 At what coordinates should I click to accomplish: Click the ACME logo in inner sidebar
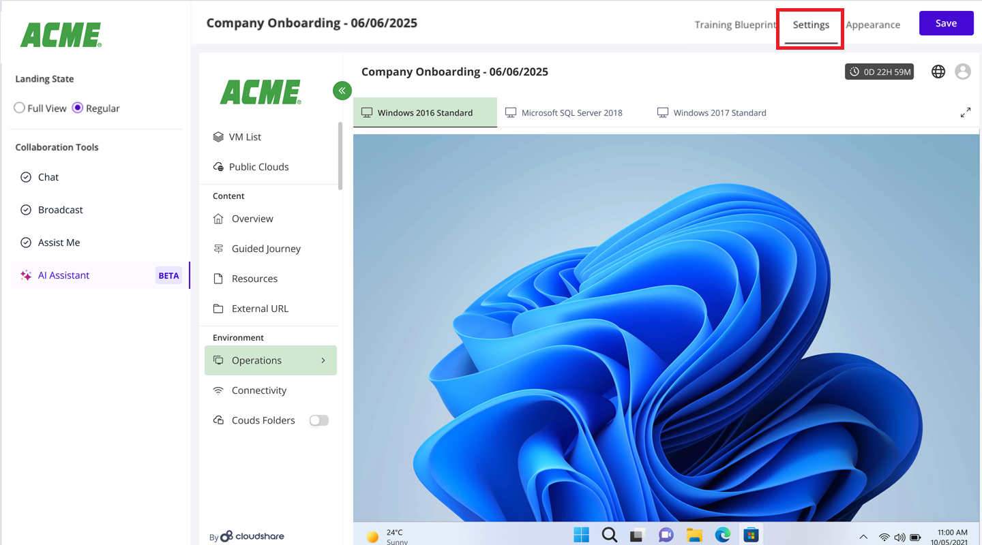click(x=261, y=92)
